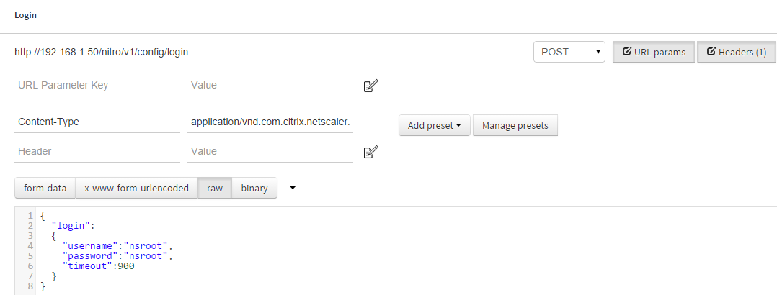Image resolution: width=777 pixels, height=295 pixels.
Task: Open the POST method dropdown
Action: click(x=569, y=53)
